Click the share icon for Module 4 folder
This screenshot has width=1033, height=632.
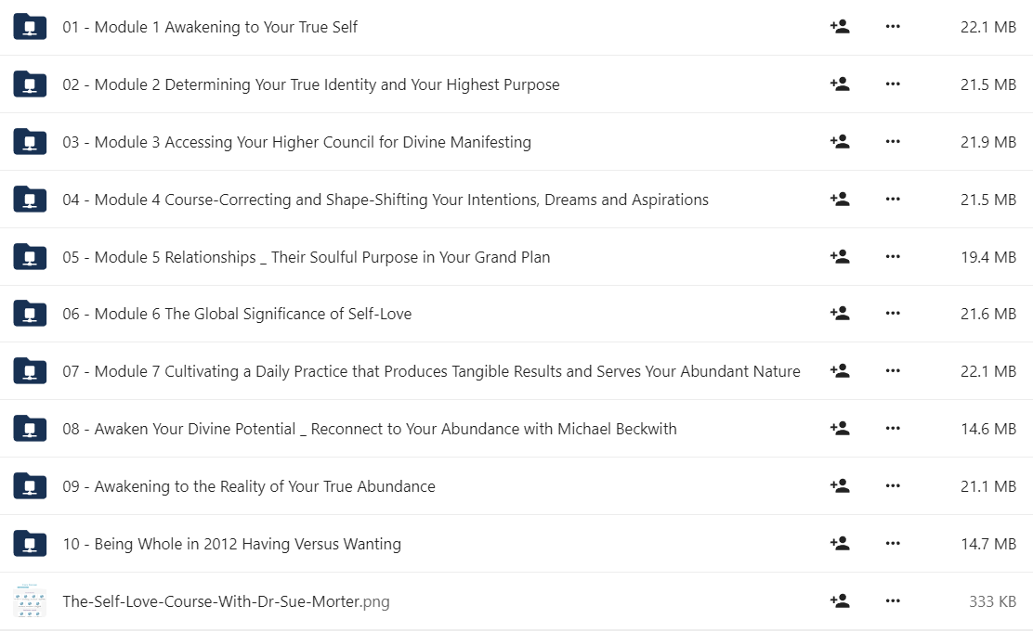840,199
